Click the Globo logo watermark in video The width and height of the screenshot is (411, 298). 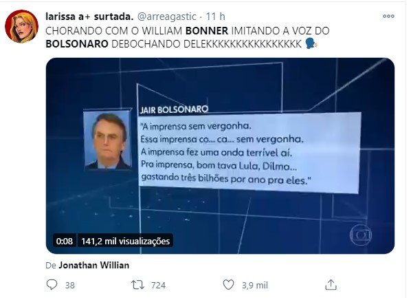(361, 235)
